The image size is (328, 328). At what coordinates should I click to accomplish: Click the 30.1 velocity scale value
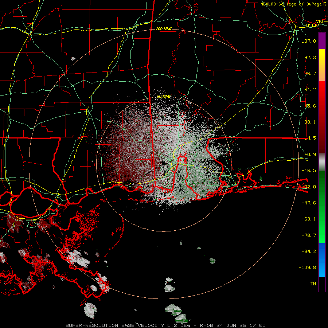tap(310, 122)
